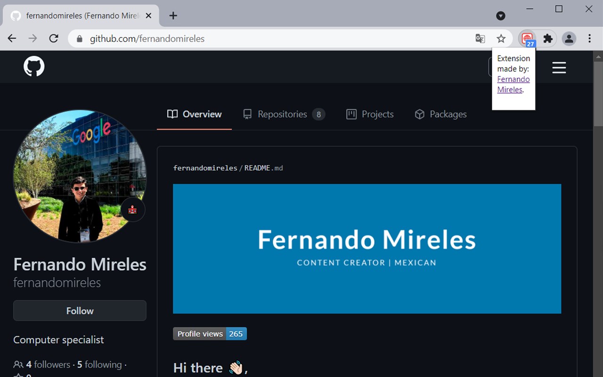The width and height of the screenshot is (603, 377).
Task: Click the status emoji badge on avatar
Action: pyautogui.click(x=132, y=210)
